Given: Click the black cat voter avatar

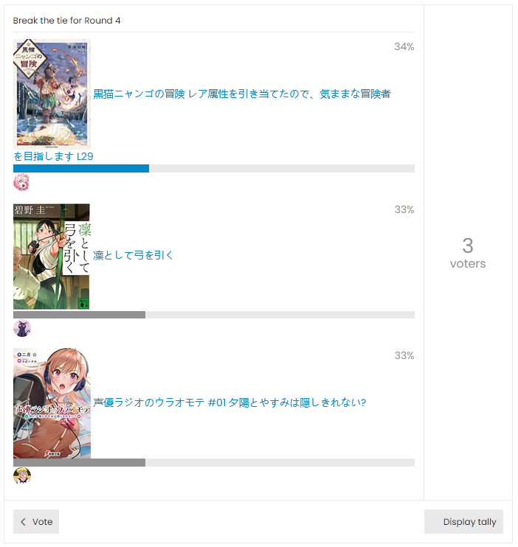Looking at the screenshot, I should click(22, 328).
